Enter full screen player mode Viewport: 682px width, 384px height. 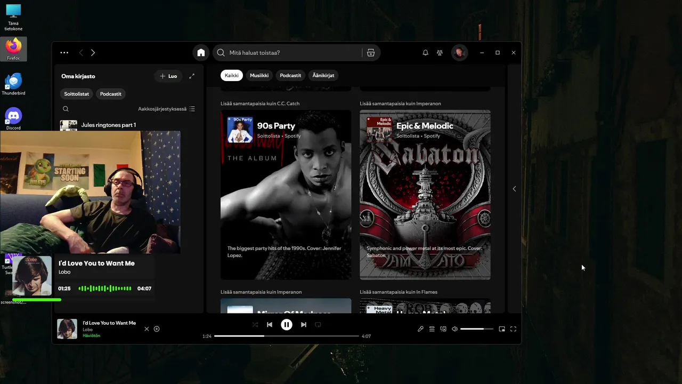click(x=513, y=329)
